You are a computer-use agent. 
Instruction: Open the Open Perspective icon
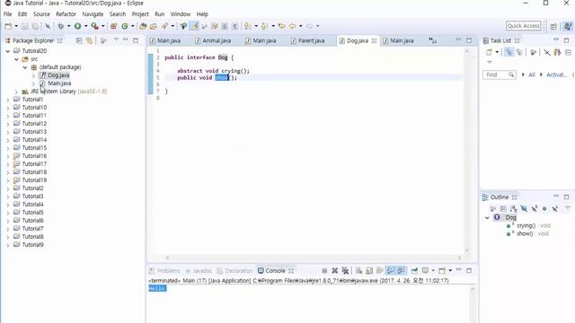click(553, 26)
